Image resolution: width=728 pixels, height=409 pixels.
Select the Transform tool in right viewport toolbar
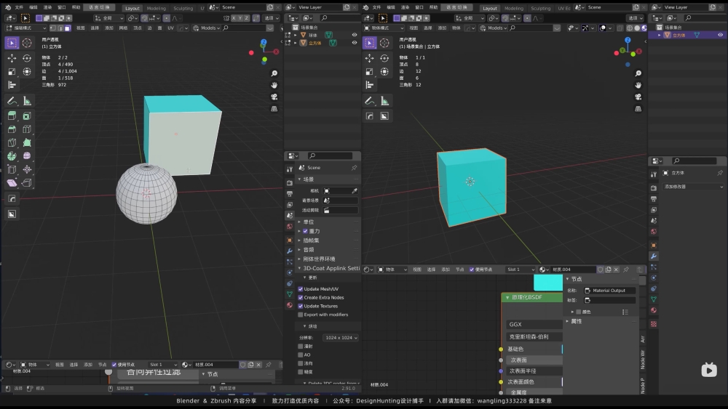384,71
